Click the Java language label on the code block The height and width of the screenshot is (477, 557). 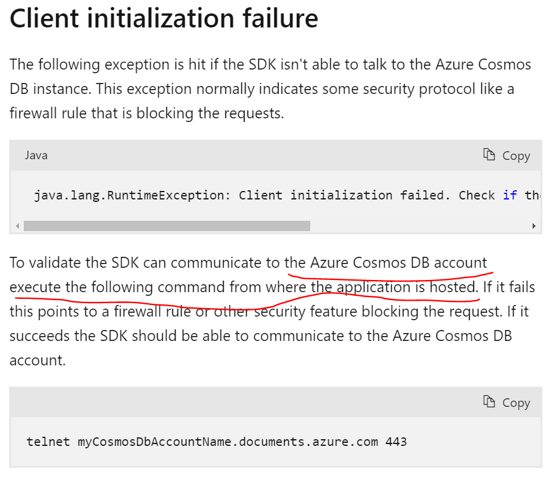[x=36, y=155]
